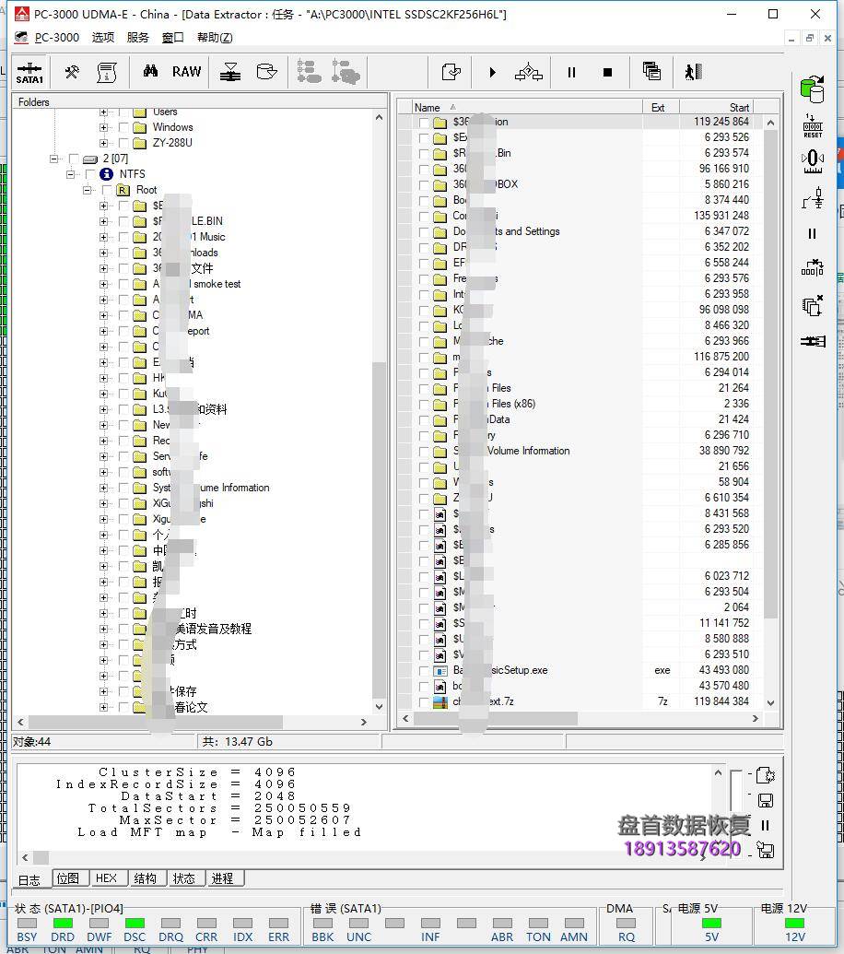Open the tools (hammer and wrench) icon
The height and width of the screenshot is (954, 844).
pos(72,72)
